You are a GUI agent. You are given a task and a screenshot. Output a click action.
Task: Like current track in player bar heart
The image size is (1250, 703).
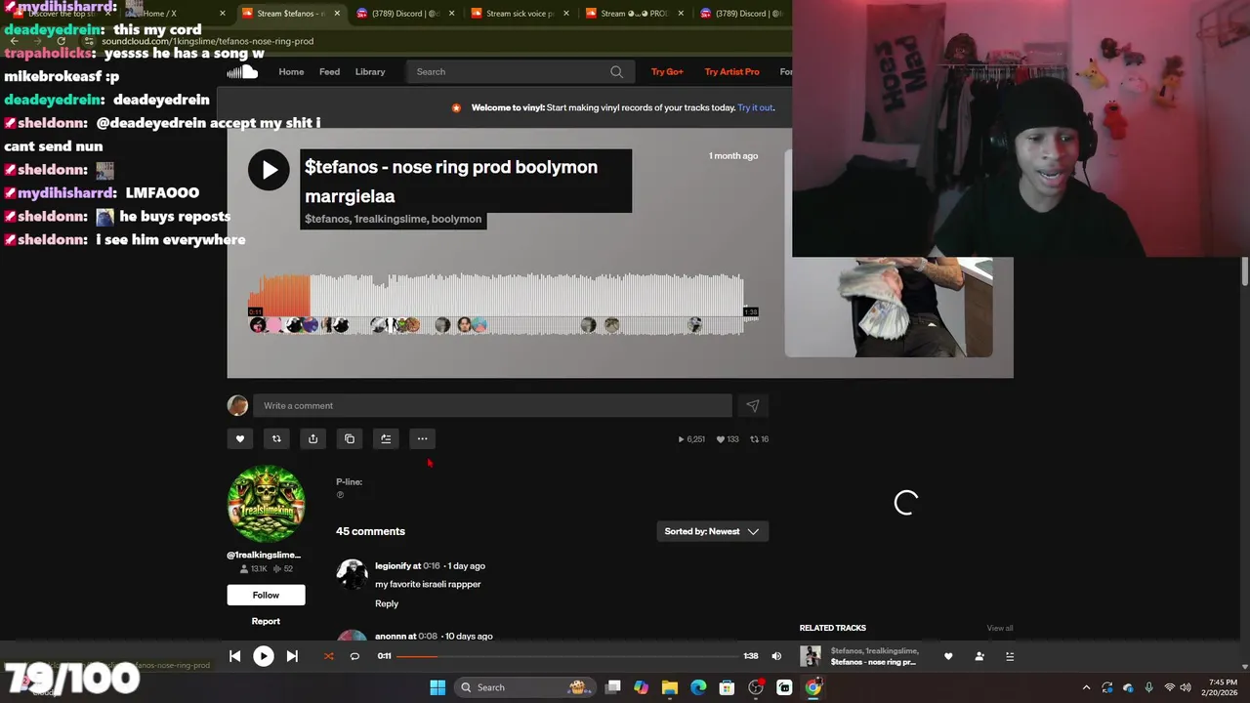tap(948, 656)
